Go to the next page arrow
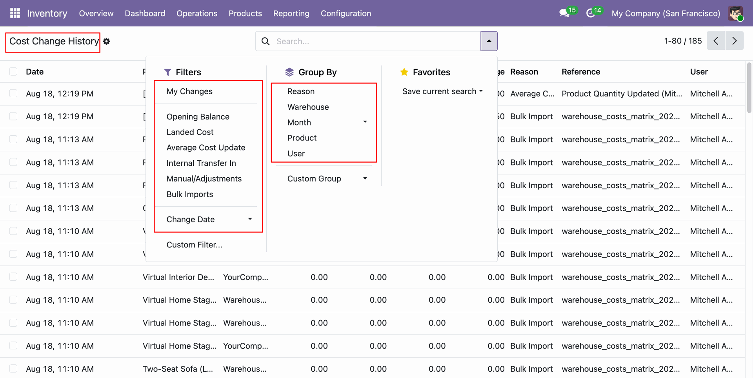 735,41
